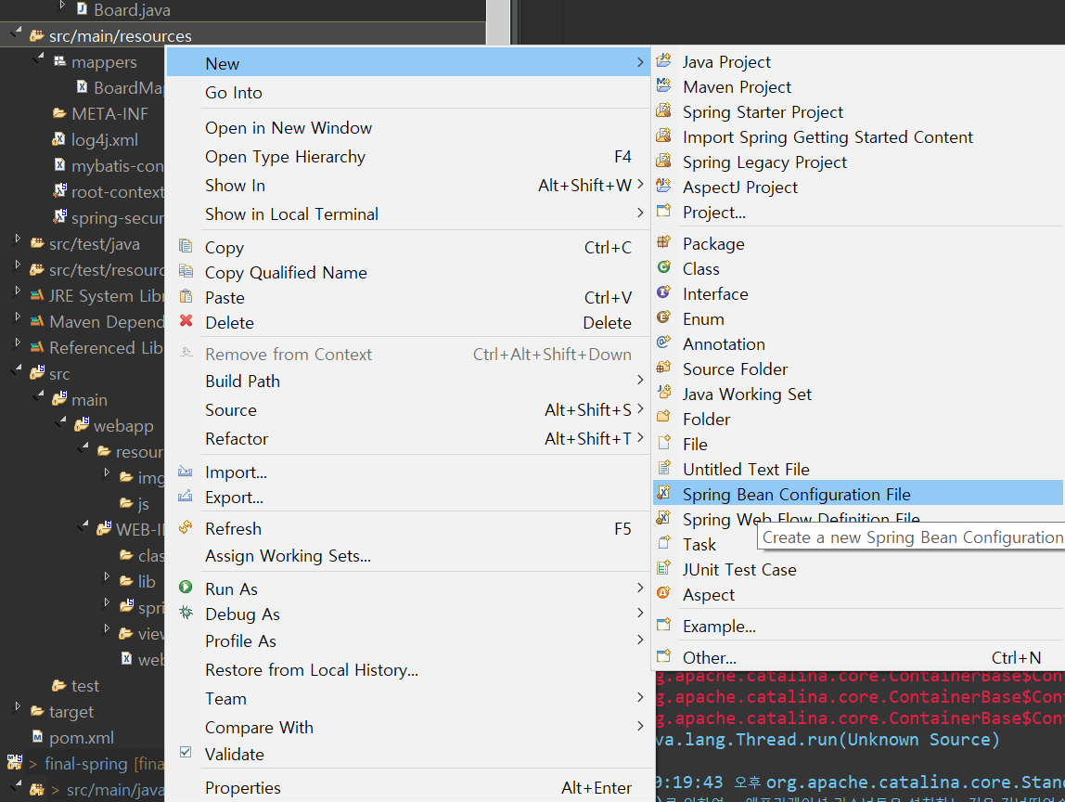
Task: Collapse the webapp folder node
Action: click(62, 421)
